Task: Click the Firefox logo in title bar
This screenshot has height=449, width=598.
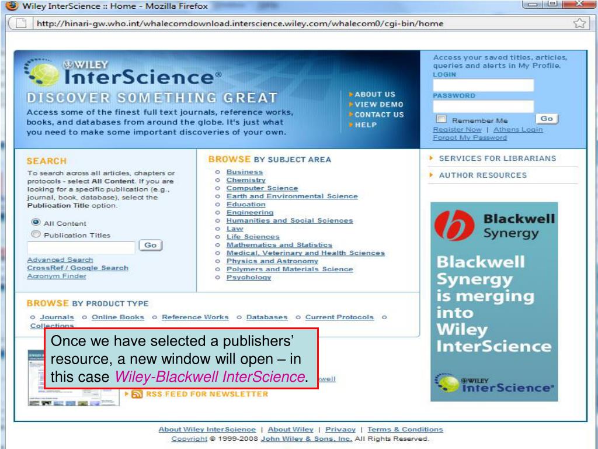Action: click(12, 5)
